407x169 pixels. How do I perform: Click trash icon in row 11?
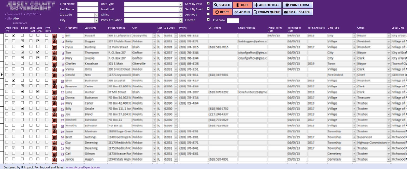click(54, 87)
